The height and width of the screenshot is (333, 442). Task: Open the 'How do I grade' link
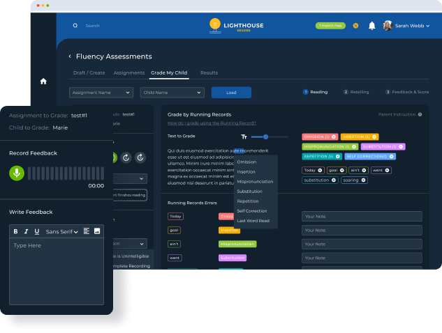(x=212, y=123)
